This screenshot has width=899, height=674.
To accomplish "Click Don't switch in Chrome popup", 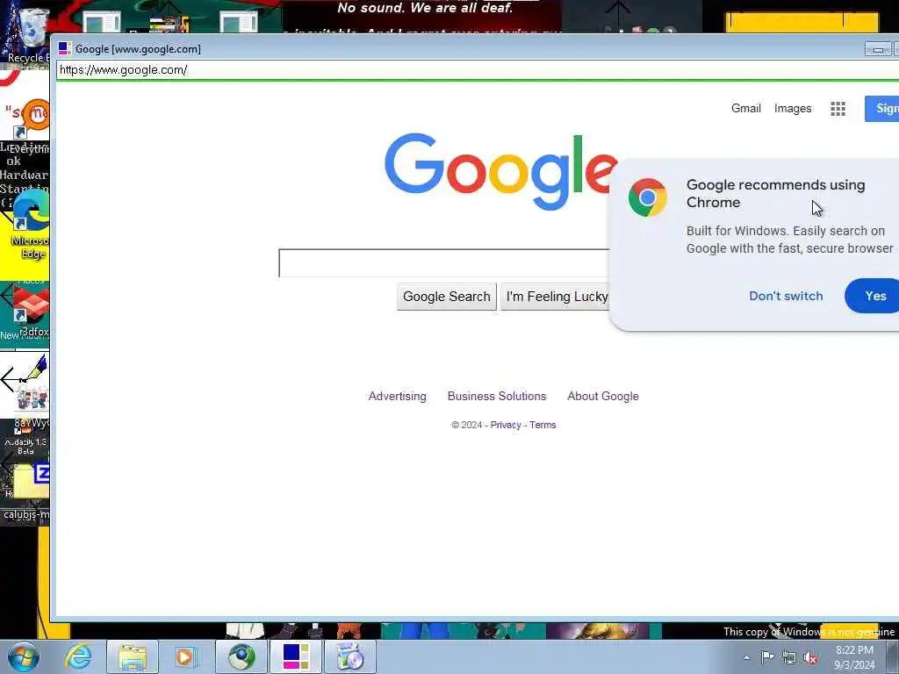I will [x=786, y=296].
